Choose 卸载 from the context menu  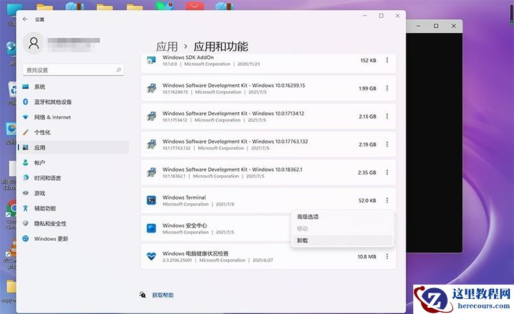pyautogui.click(x=303, y=241)
